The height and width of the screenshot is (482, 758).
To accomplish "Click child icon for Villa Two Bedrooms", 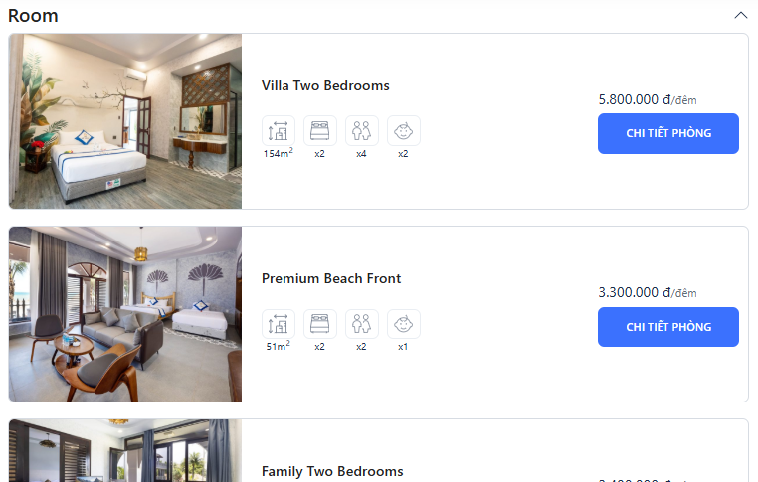I will [x=404, y=131].
